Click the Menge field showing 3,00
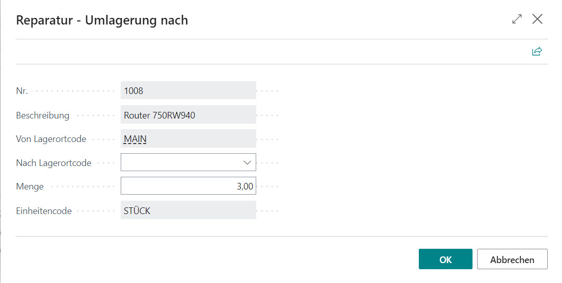This screenshot has height=283, width=562. coord(188,186)
